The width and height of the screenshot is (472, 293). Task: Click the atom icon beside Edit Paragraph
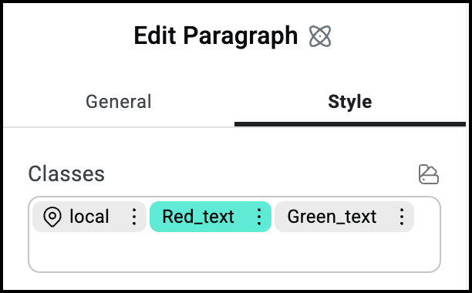pos(320,36)
